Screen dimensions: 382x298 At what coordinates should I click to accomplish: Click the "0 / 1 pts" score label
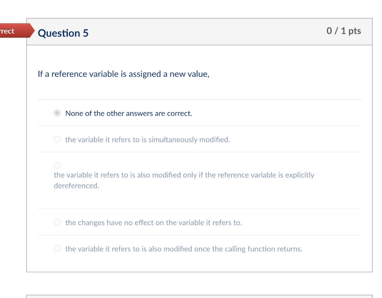click(344, 31)
